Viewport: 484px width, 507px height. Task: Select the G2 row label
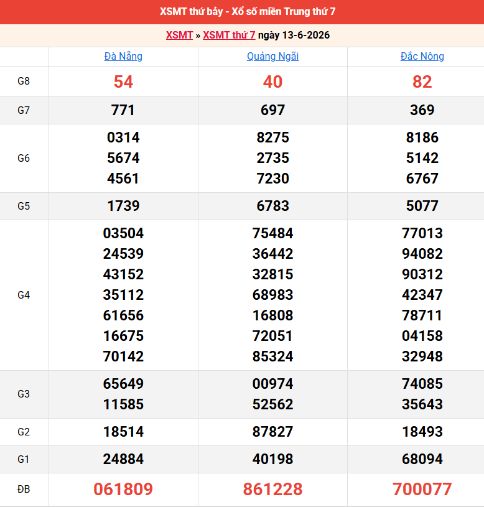click(x=24, y=432)
